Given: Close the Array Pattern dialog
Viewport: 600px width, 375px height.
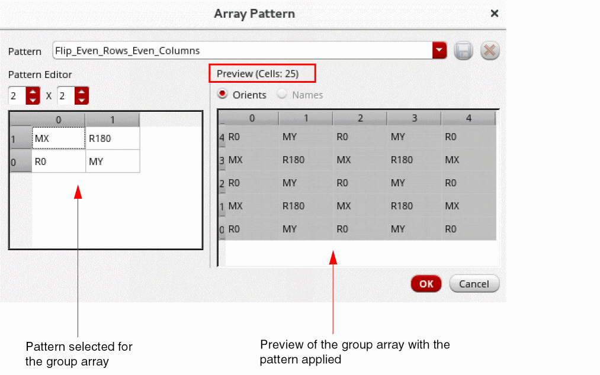Looking at the screenshot, I should (x=495, y=13).
